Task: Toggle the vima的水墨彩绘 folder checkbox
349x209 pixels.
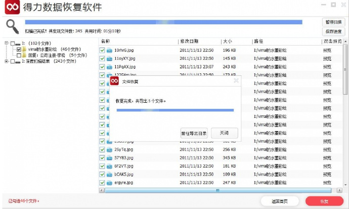Action: point(19,49)
